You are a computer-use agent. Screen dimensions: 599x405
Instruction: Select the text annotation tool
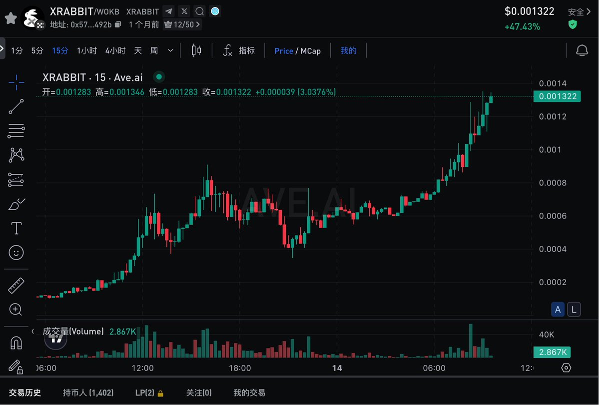click(x=16, y=228)
